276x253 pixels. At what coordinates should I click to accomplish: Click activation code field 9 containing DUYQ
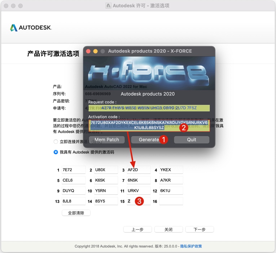tap(73, 191)
